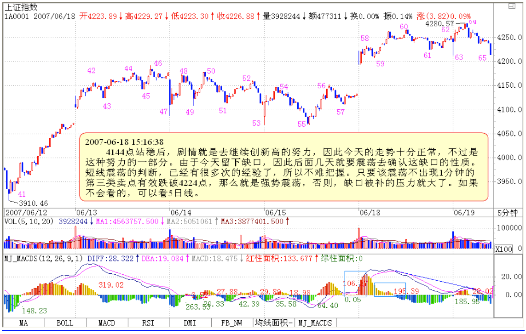
Task: Click the MJ_MACDS(12,26,9,1) indicator label
Action: 43,259
